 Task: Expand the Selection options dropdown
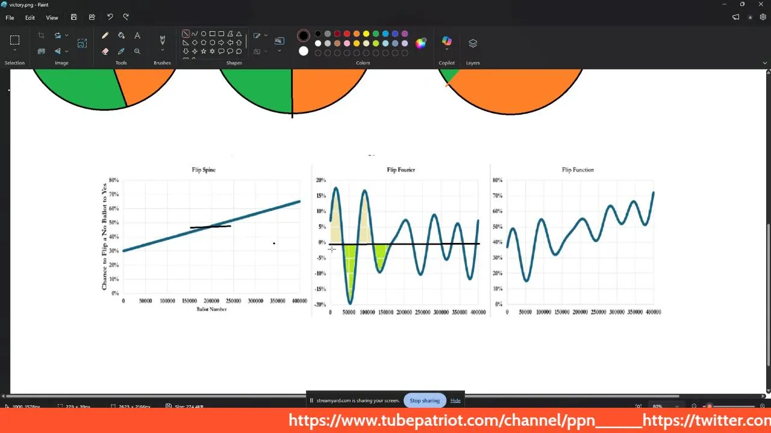[14, 51]
